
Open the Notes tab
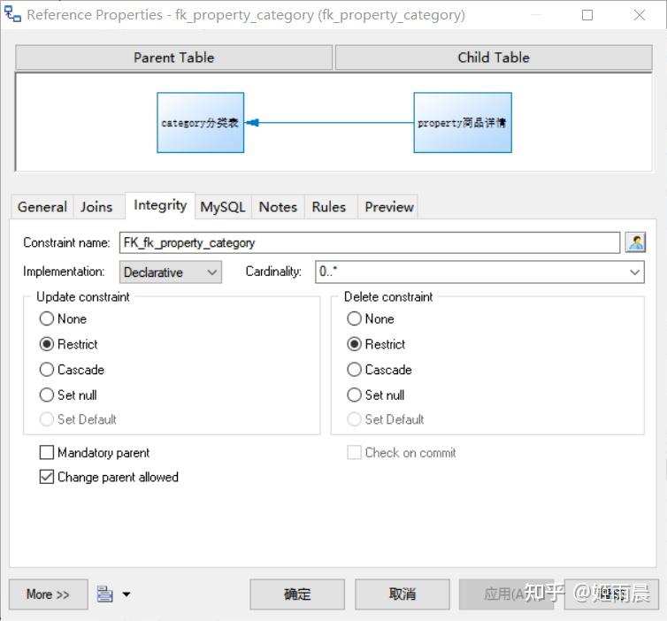coord(278,207)
